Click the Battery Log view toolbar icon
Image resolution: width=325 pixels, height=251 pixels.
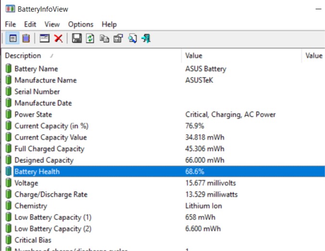(26, 38)
